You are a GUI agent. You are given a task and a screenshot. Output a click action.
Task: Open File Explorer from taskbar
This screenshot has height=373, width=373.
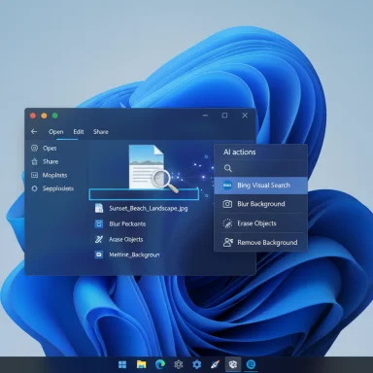click(x=141, y=364)
